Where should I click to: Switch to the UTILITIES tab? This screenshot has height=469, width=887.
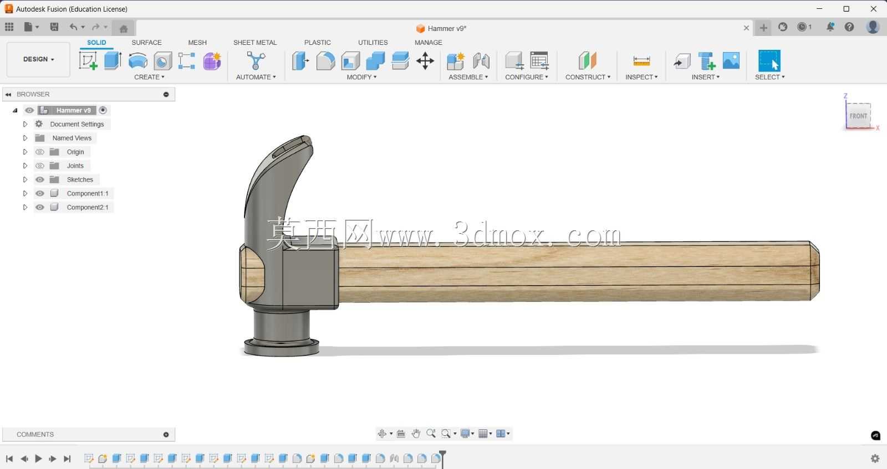pyautogui.click(x=373, y=43)
